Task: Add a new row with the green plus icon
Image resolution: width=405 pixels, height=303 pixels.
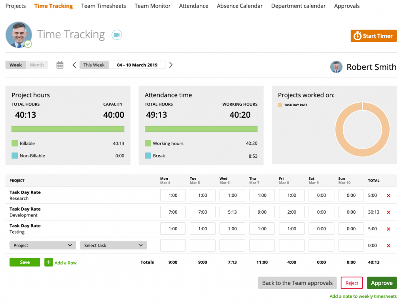Action: (49, 262)
